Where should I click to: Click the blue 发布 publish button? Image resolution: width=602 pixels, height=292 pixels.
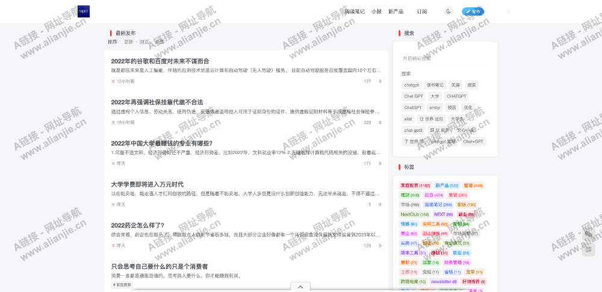pos(473,11)
